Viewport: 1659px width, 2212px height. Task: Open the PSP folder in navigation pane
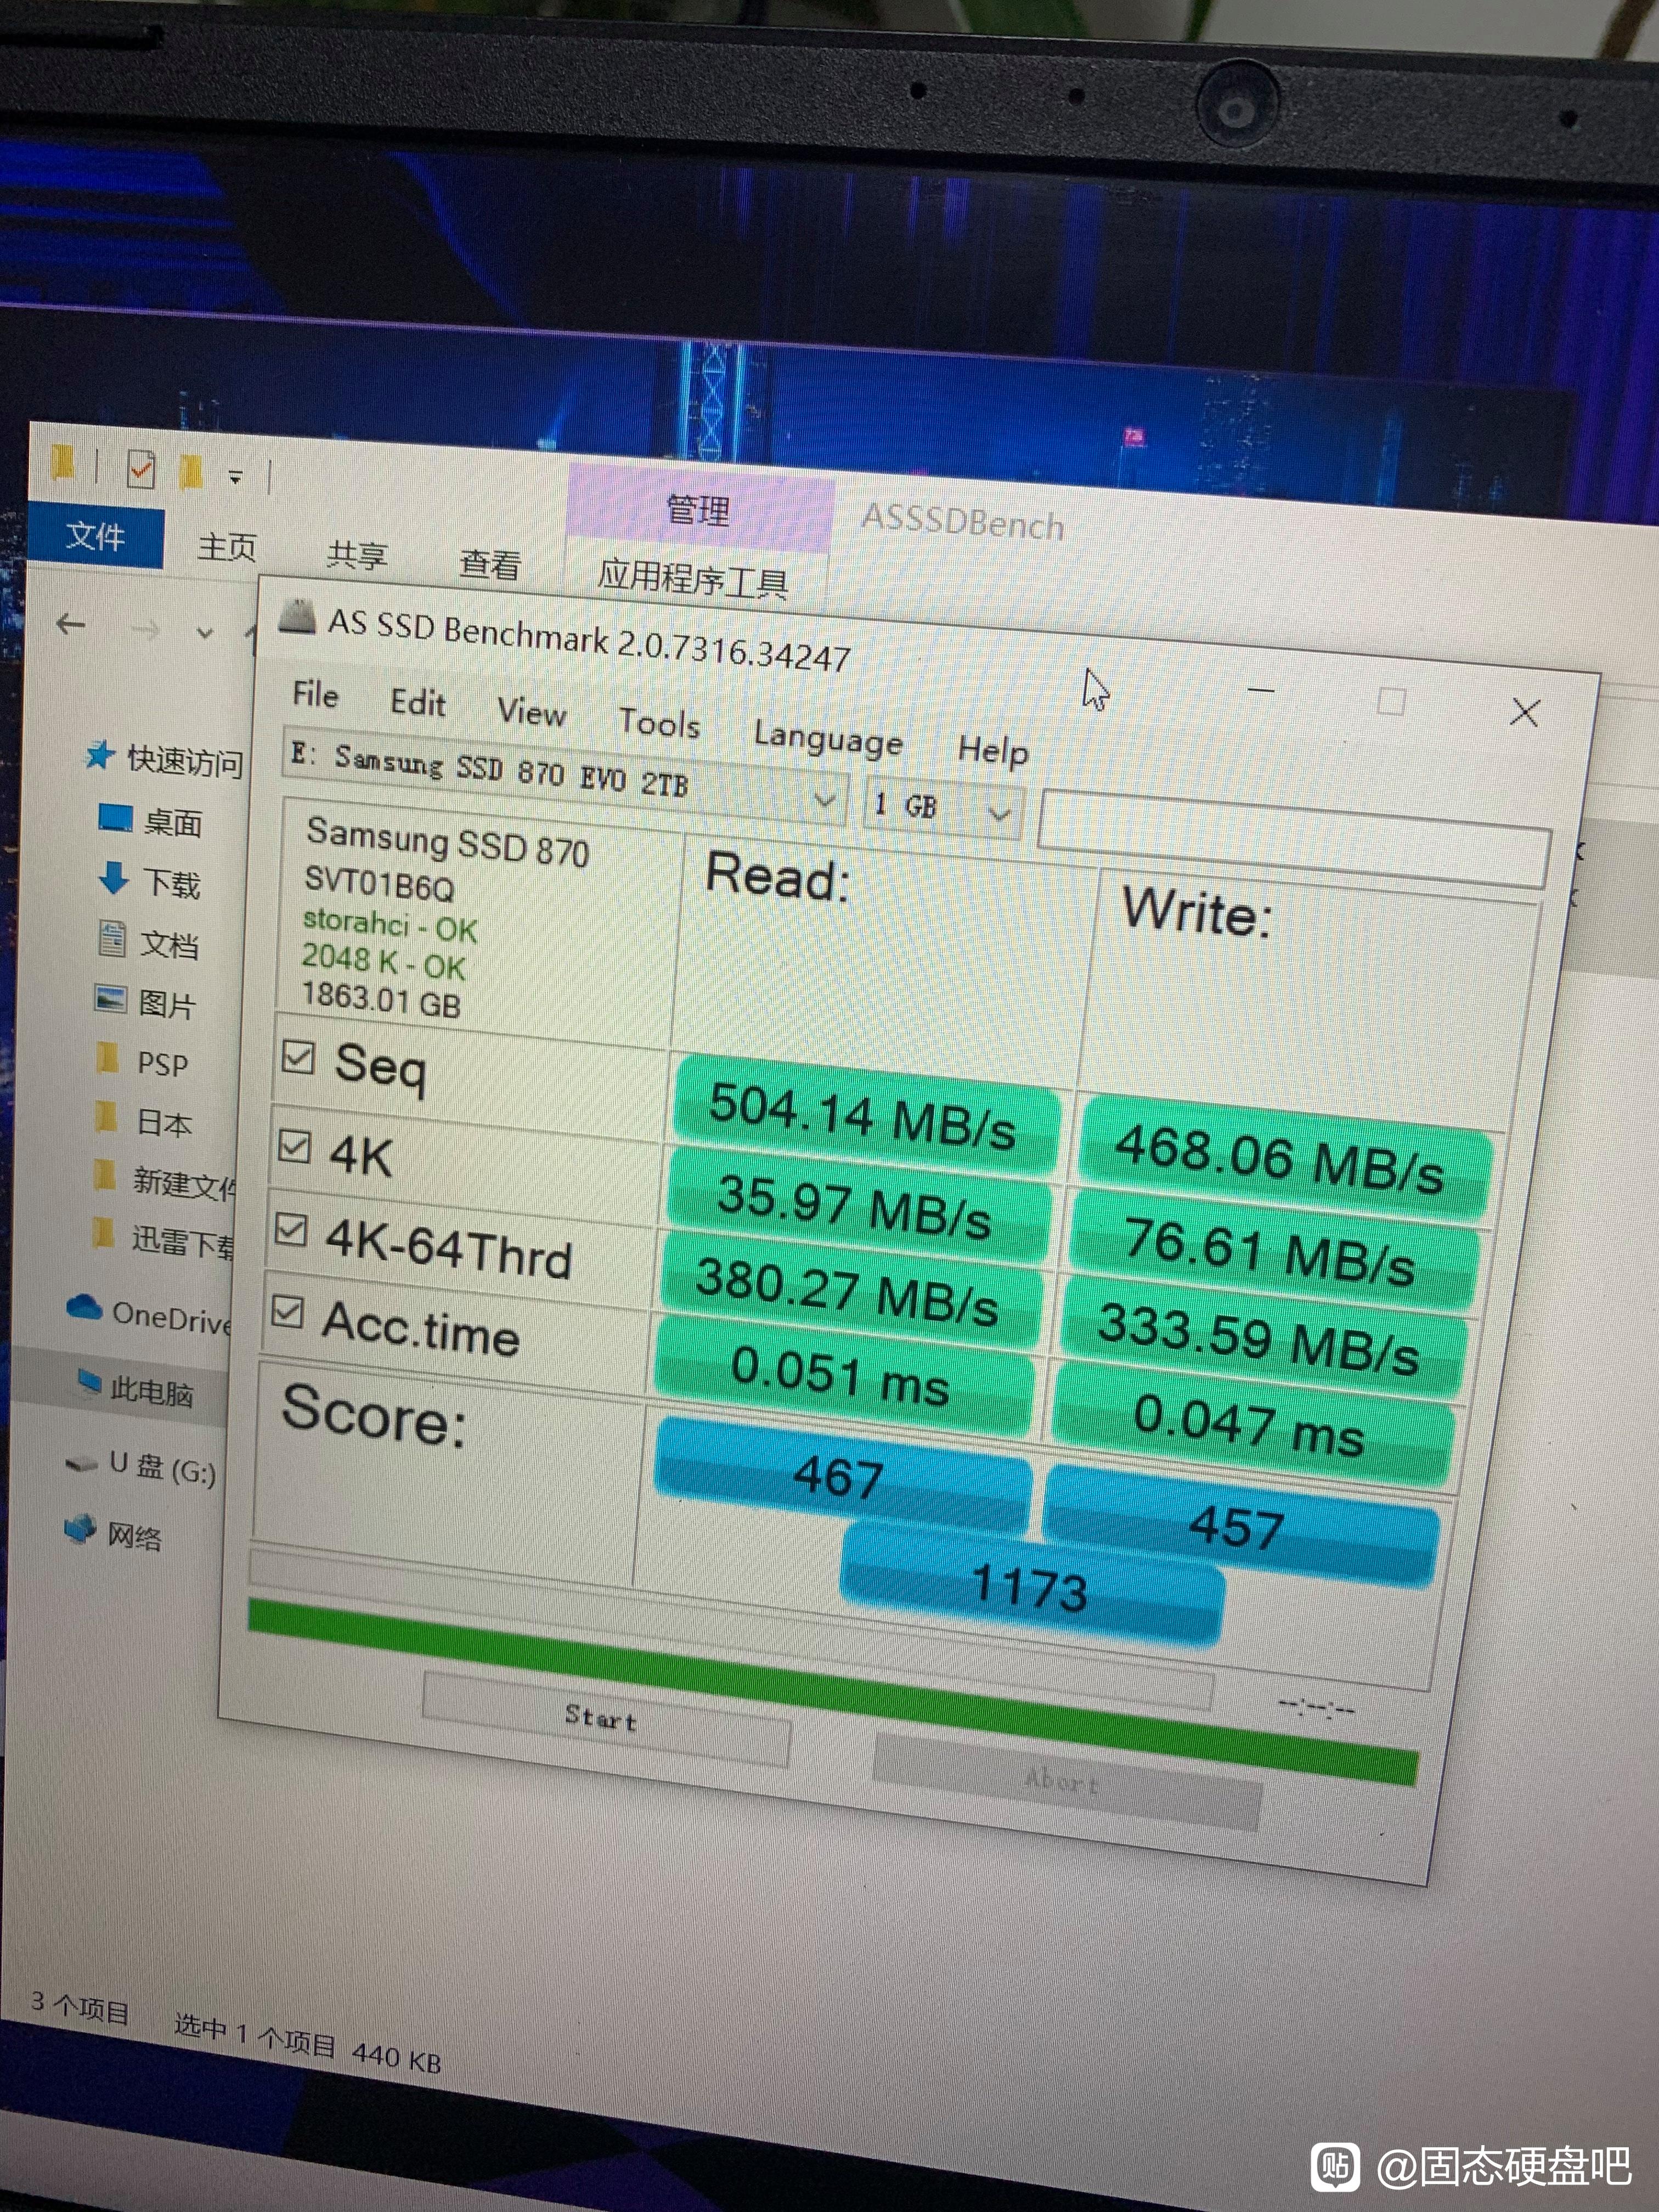(x=142, y=1061)
